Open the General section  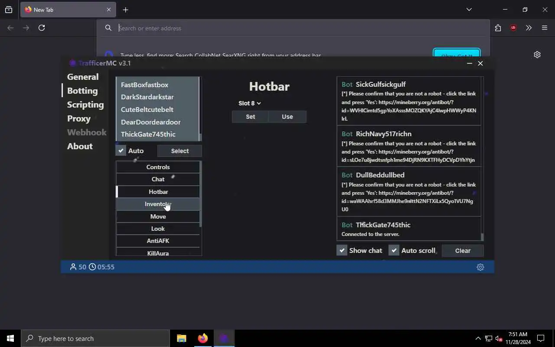[83, 77]
